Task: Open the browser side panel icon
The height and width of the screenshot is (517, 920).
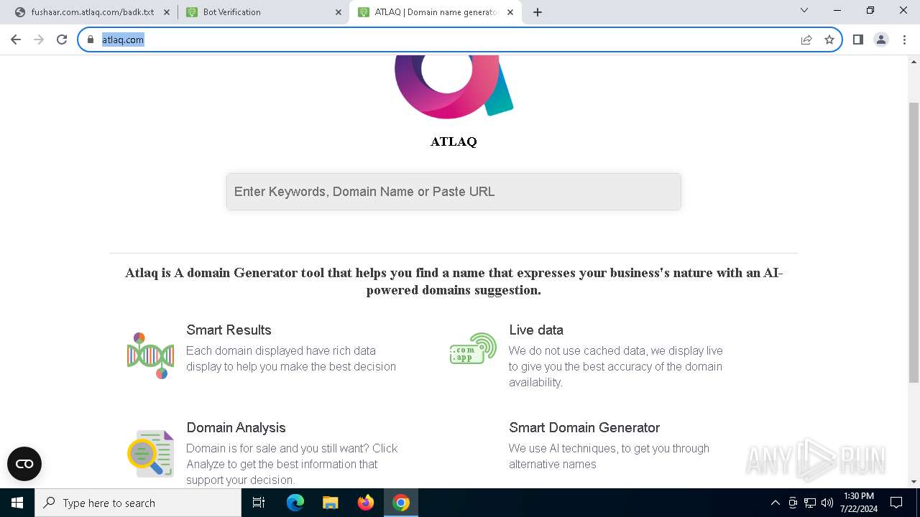Action: tap(858, 39)
